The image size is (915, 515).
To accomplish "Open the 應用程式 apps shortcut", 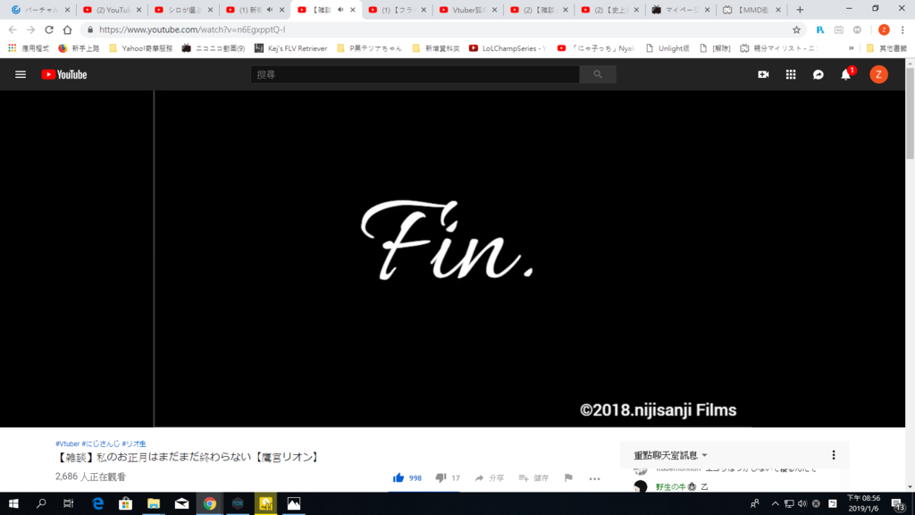I will pyautogui.click(x=29, y=48).
